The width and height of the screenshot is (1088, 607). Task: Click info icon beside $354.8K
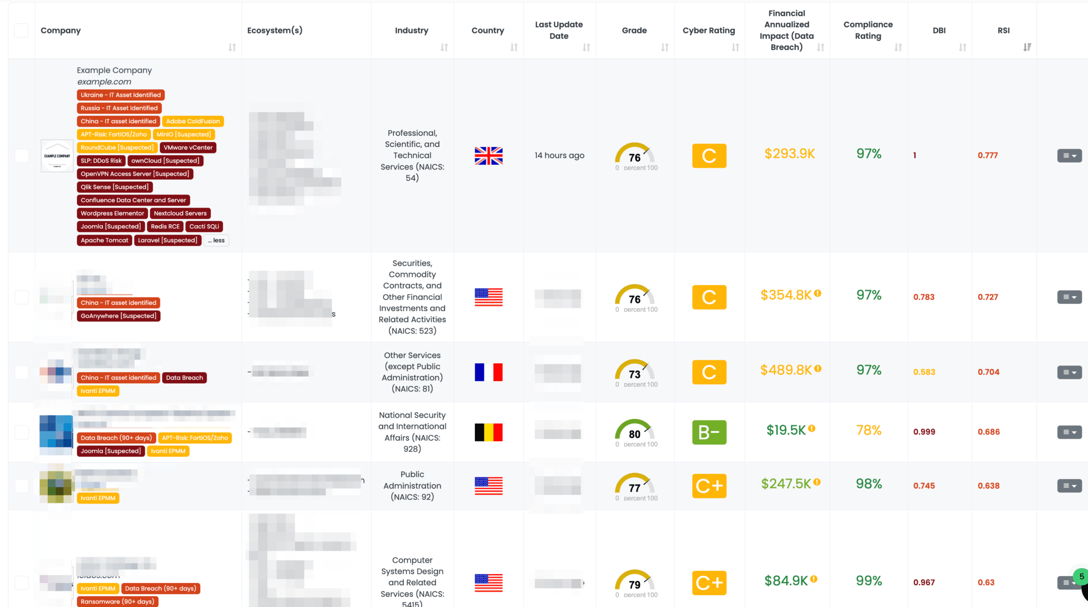click(818, 293)
